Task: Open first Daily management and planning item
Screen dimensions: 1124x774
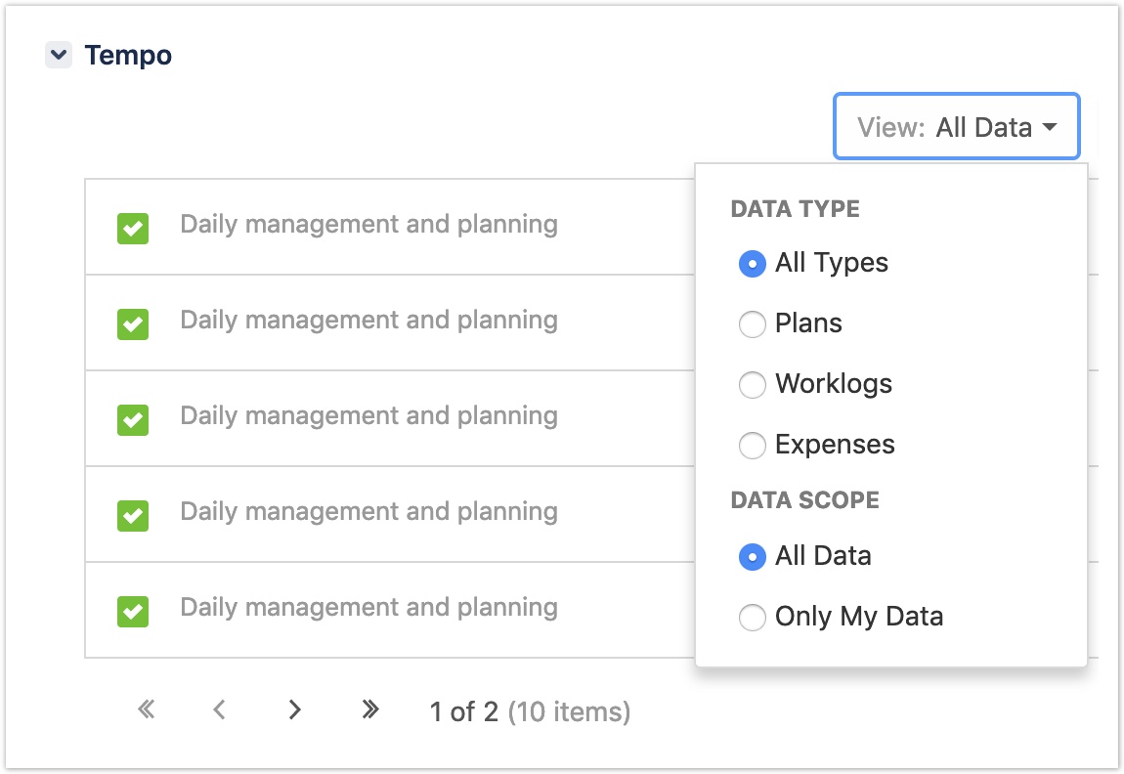Action: (x=368, y=225)
